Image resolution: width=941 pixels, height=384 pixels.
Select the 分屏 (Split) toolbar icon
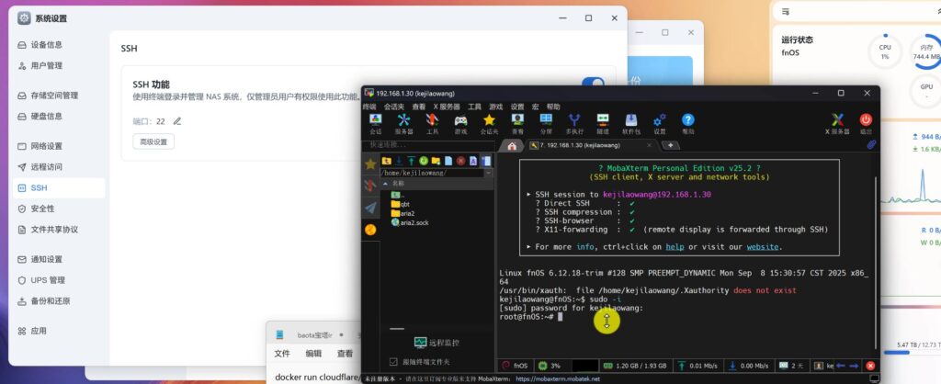click(x=546, y=124)
